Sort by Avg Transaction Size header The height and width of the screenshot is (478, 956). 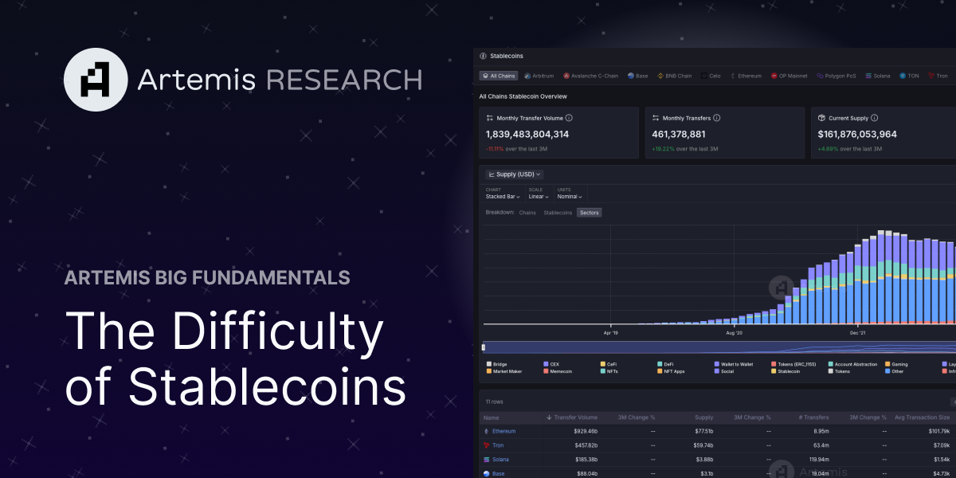(x=922, y=417)
